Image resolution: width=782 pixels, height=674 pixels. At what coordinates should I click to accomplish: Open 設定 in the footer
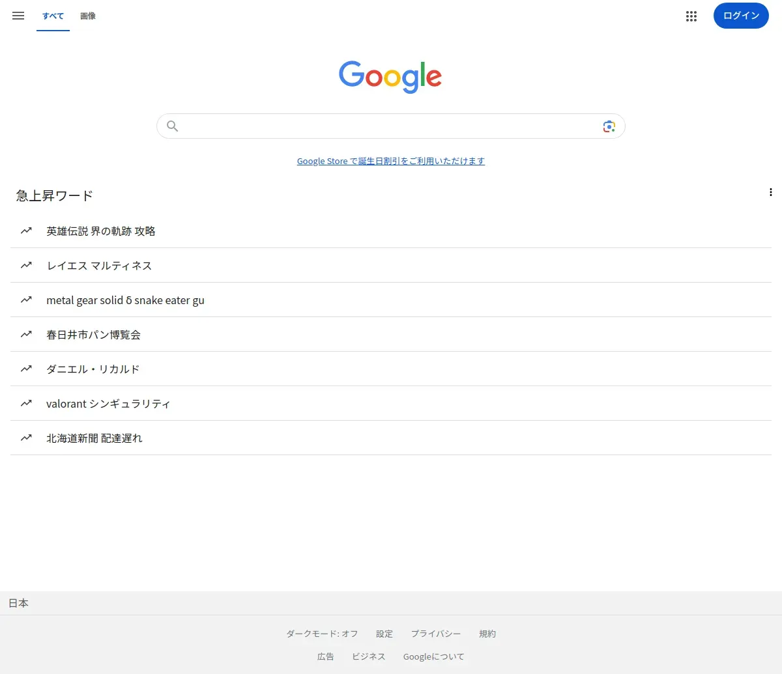point(384,634)
